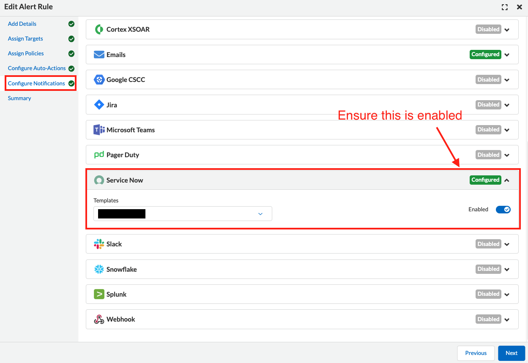Open the Summary step
Image resolution: width=528 pixels, height=363 pixels.
point(19,98)
